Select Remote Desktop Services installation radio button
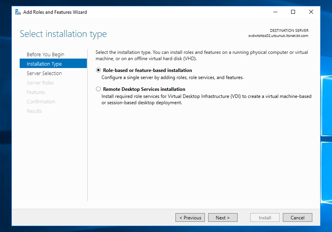 (x=98, y=89)
